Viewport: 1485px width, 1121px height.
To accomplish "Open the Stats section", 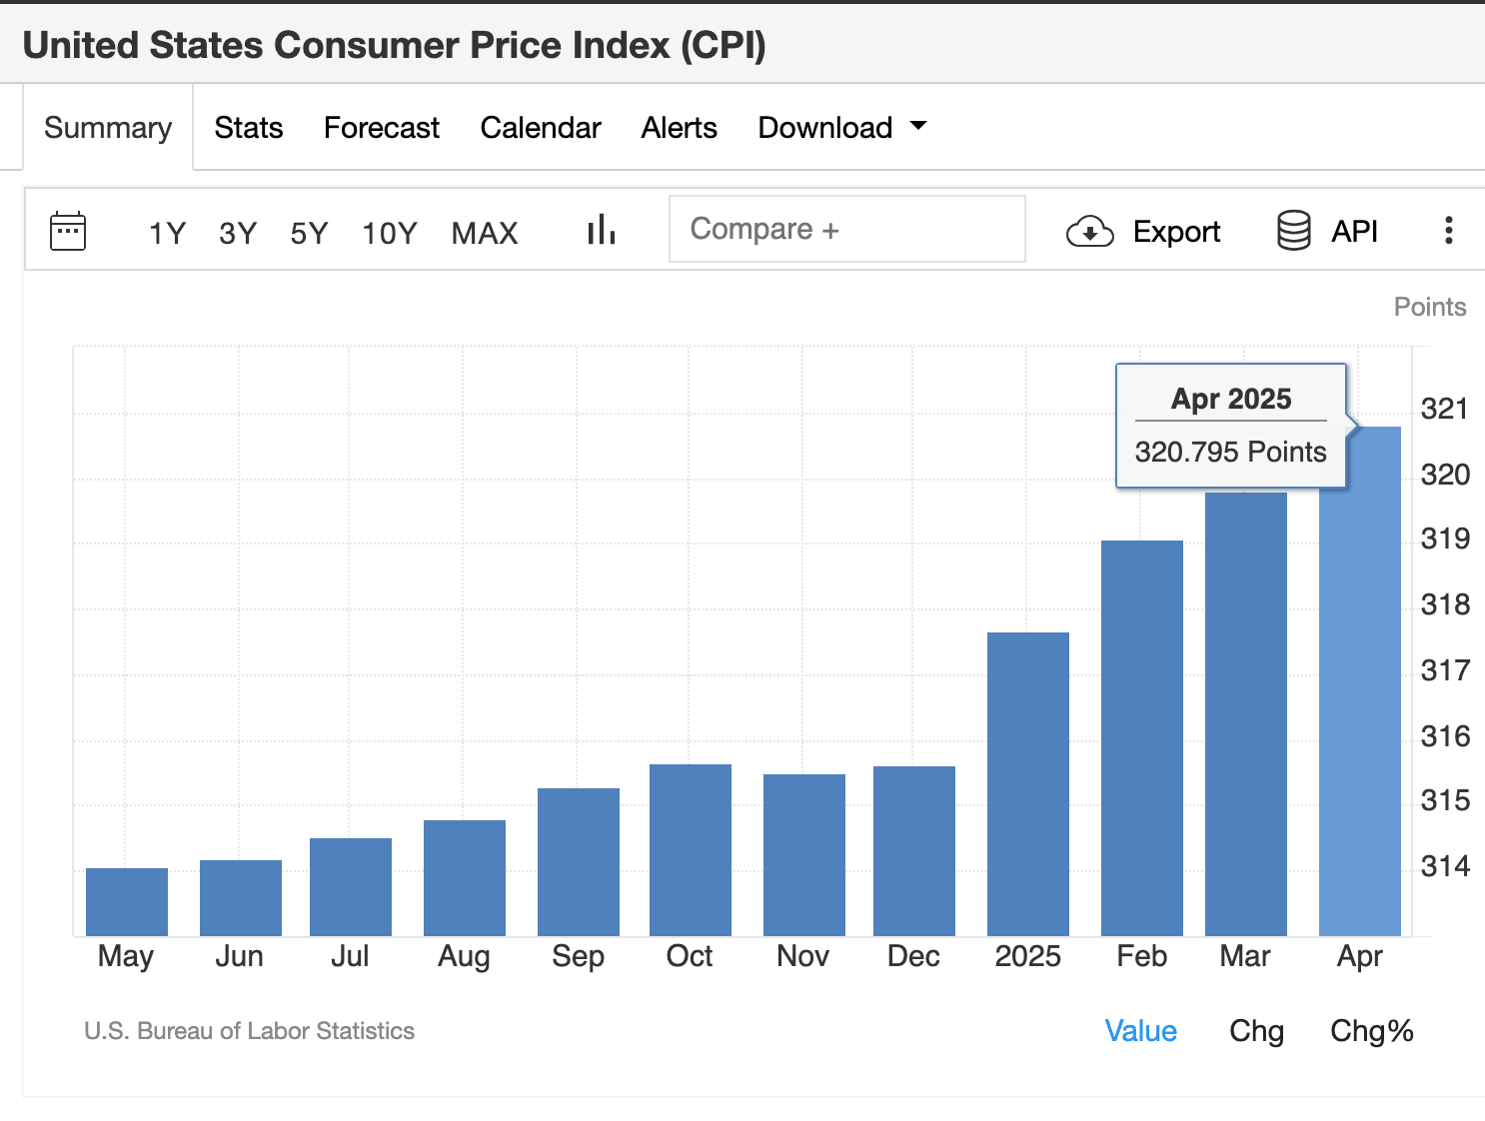I will [x=248, y=127].
